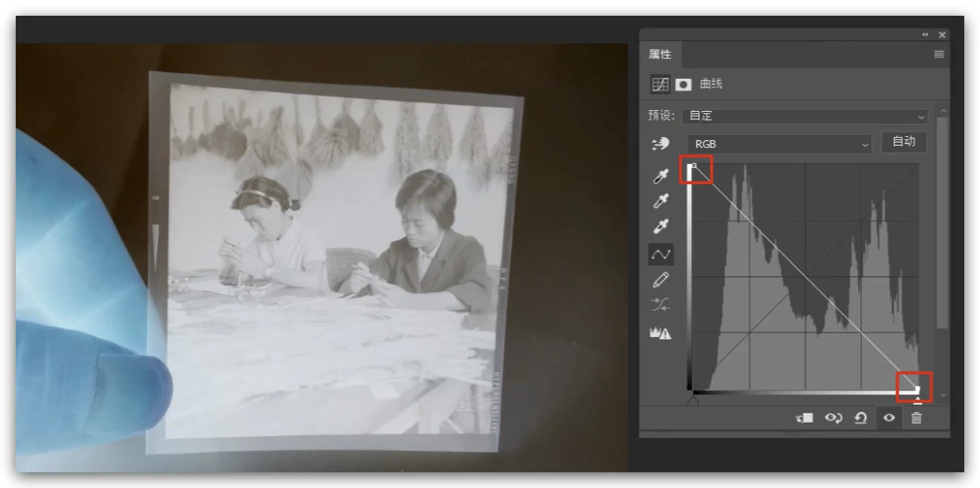Screen dimensions: 980x488
Task: Open the 预设 preset dropdown
Action: pyautogui.click(x=805, y=116)
